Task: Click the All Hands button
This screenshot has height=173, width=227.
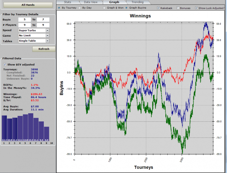Action: click(x=28, y=5)
